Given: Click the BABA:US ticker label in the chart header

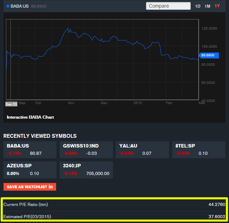Looking at the screenshot, I should [x=20, y=6].
